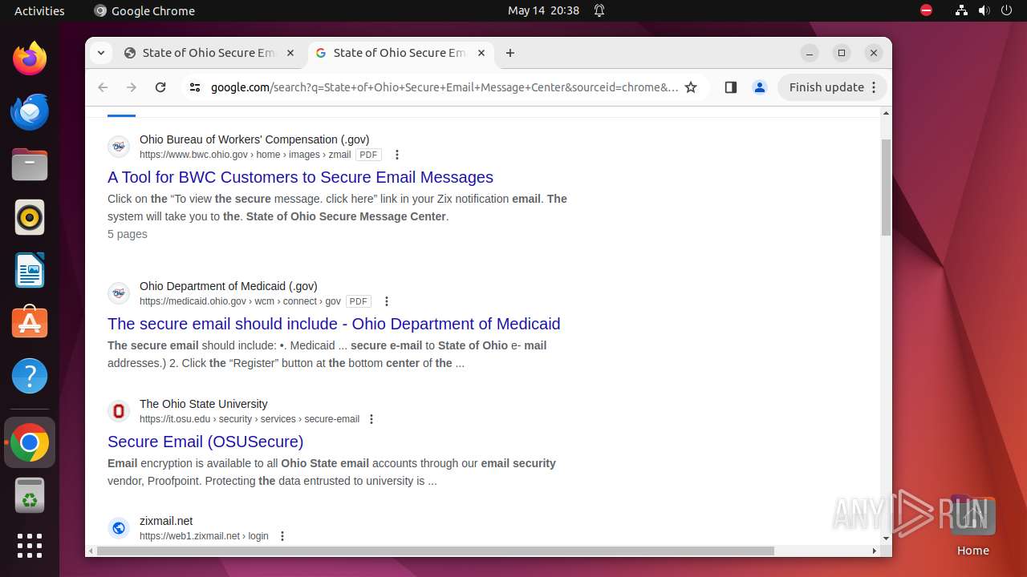Open Firefox from the dock

[30, 59]
